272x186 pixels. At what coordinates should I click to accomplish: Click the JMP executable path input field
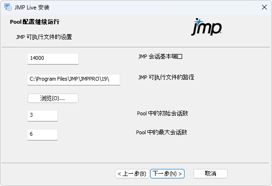[x=74, y=80]
